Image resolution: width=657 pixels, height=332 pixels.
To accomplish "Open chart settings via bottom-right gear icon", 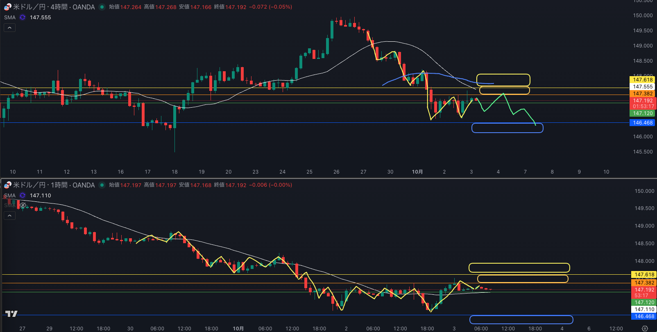I will (645, 328).
